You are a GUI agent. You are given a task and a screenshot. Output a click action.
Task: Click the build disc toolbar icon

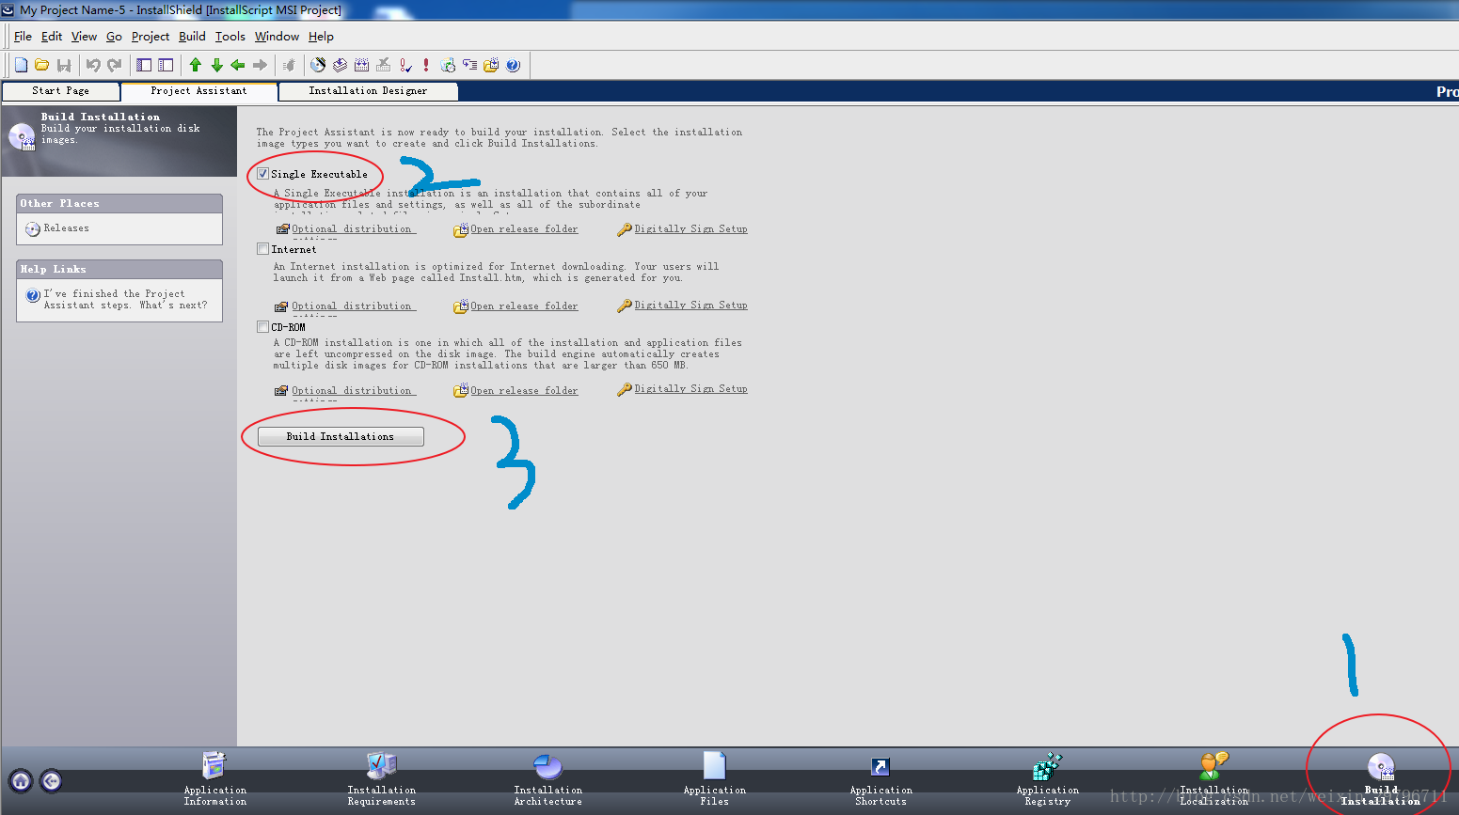pyautogui.click(x=318, y=65)
